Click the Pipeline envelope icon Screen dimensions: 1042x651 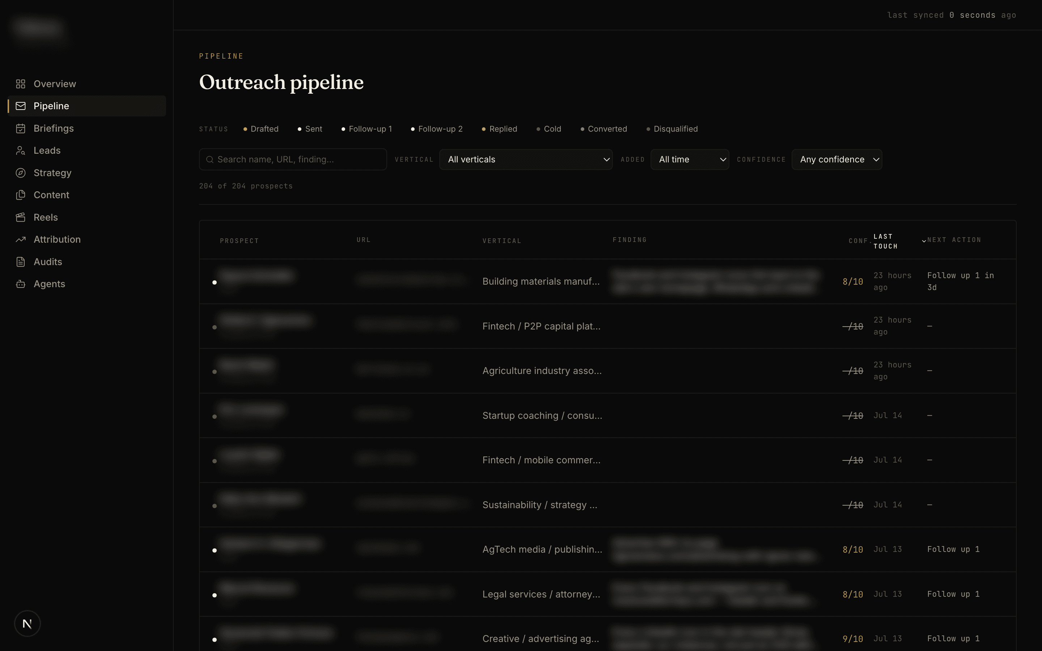pos(21,106)
